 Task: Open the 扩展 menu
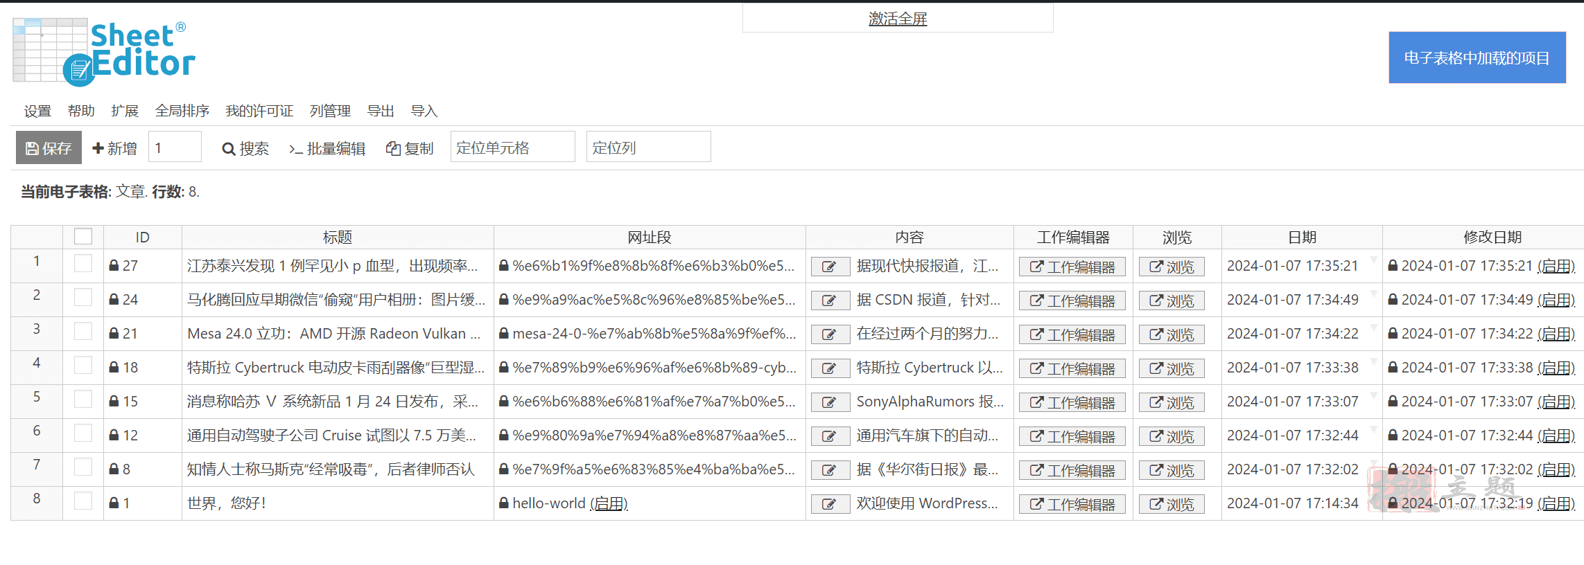125,111
